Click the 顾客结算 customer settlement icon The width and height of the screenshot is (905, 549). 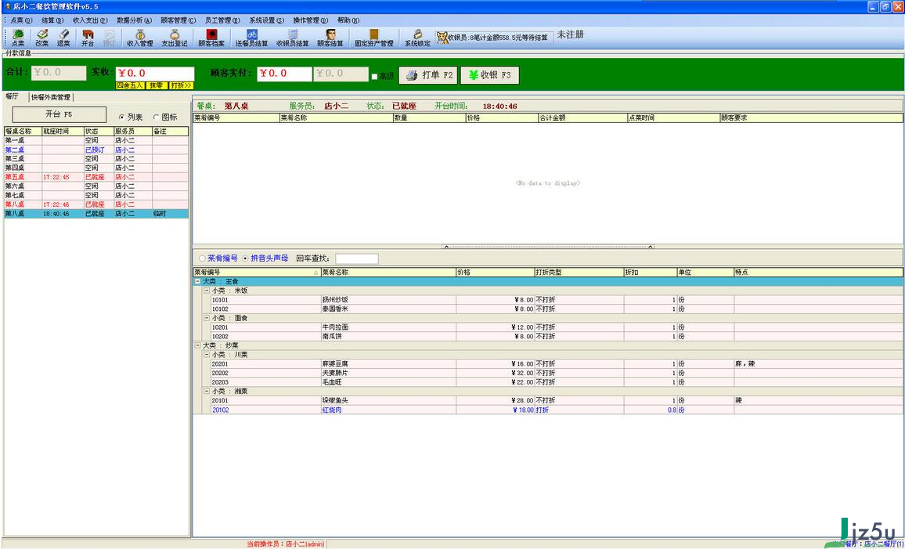tap(330, 38)
